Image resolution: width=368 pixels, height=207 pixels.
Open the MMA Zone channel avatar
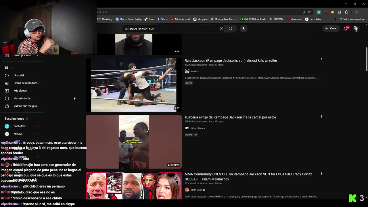coord(187,190)
